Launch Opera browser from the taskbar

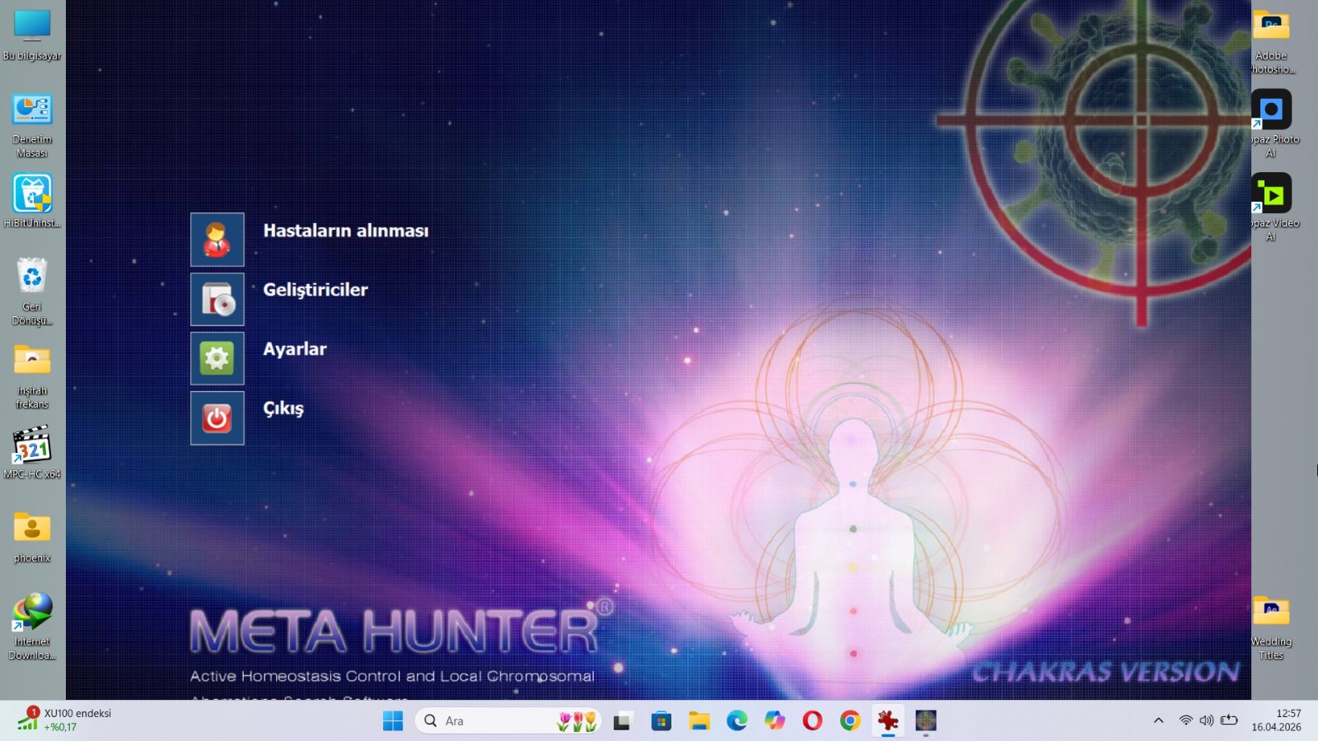coord(812,721)
